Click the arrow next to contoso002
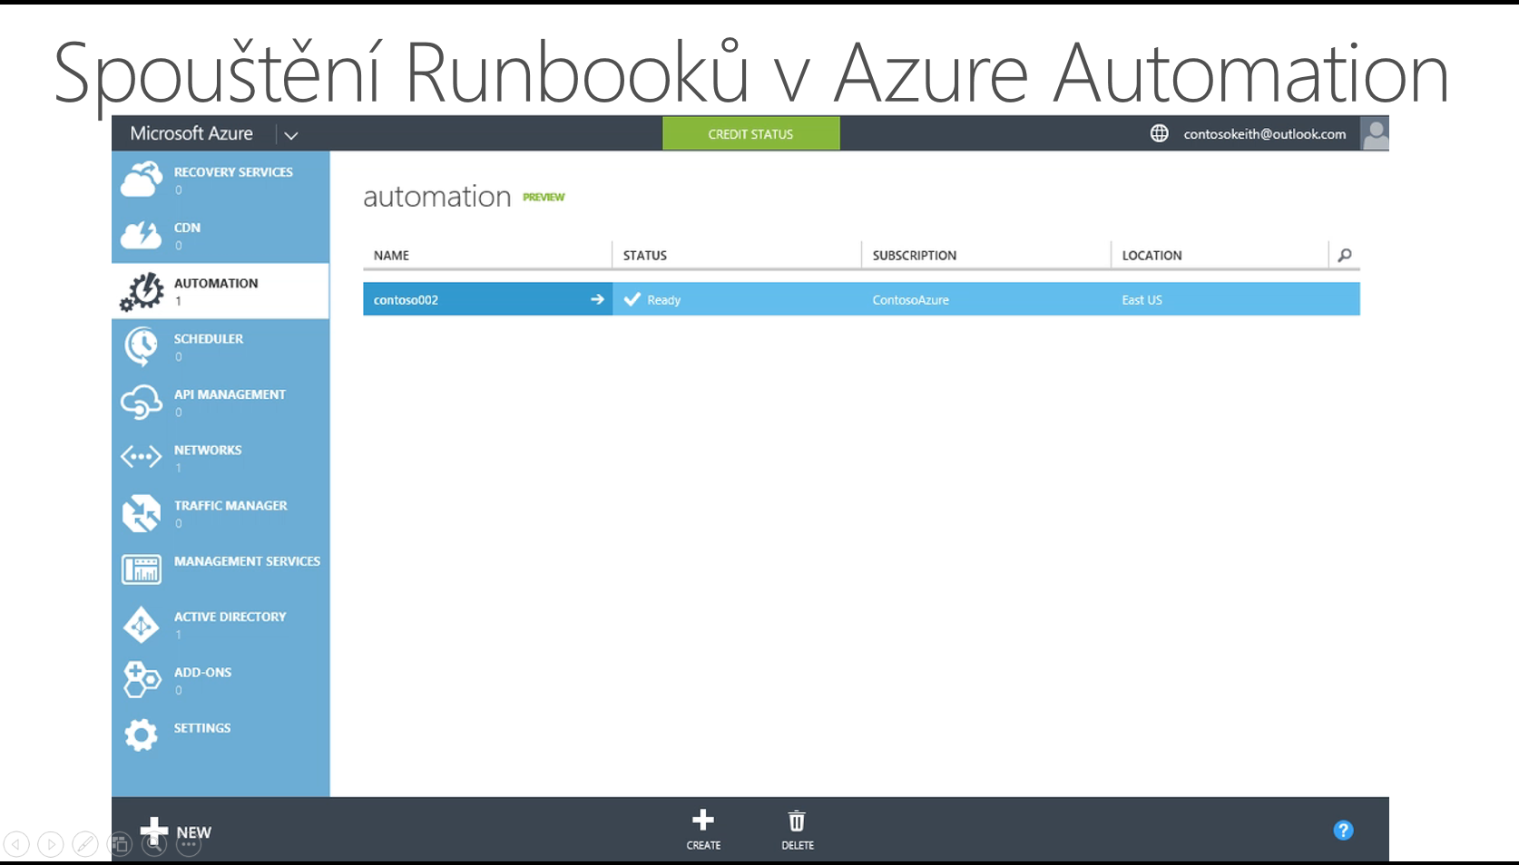Image resolution: width=1519 pixels, height=865 pixels. [x=597, y=299]
